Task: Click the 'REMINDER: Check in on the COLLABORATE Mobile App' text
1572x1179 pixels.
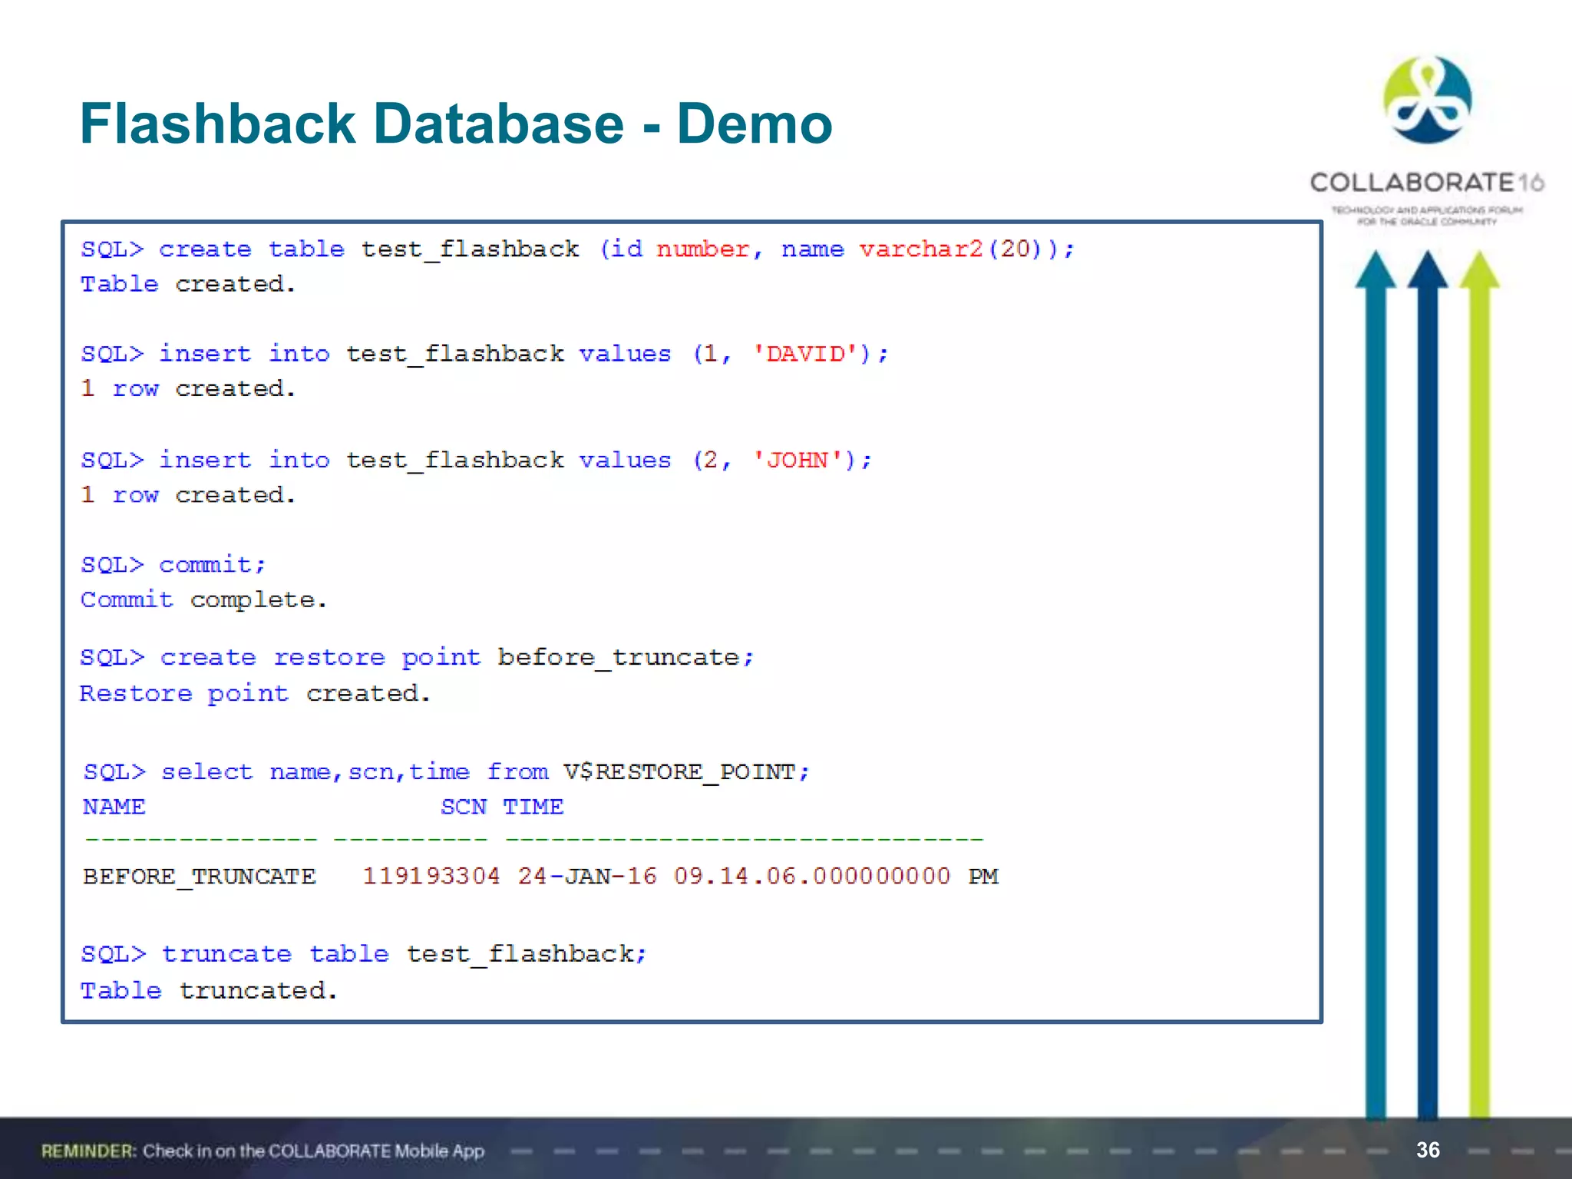Action: click(263, 1151)
